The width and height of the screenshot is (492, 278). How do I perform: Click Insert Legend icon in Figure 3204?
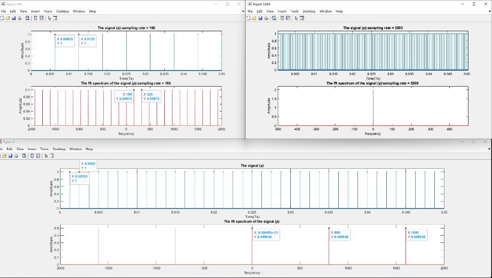pyautogui.click(x=288, y=18)
